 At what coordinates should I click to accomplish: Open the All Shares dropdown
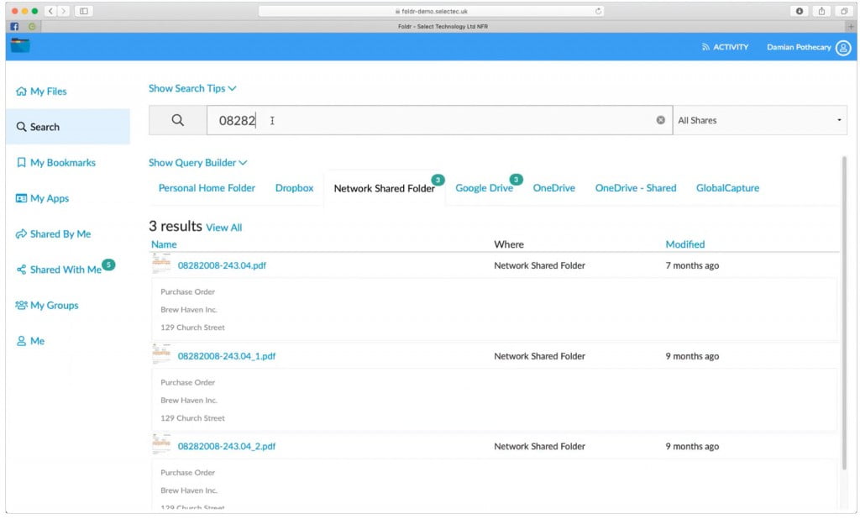(759, 120)
